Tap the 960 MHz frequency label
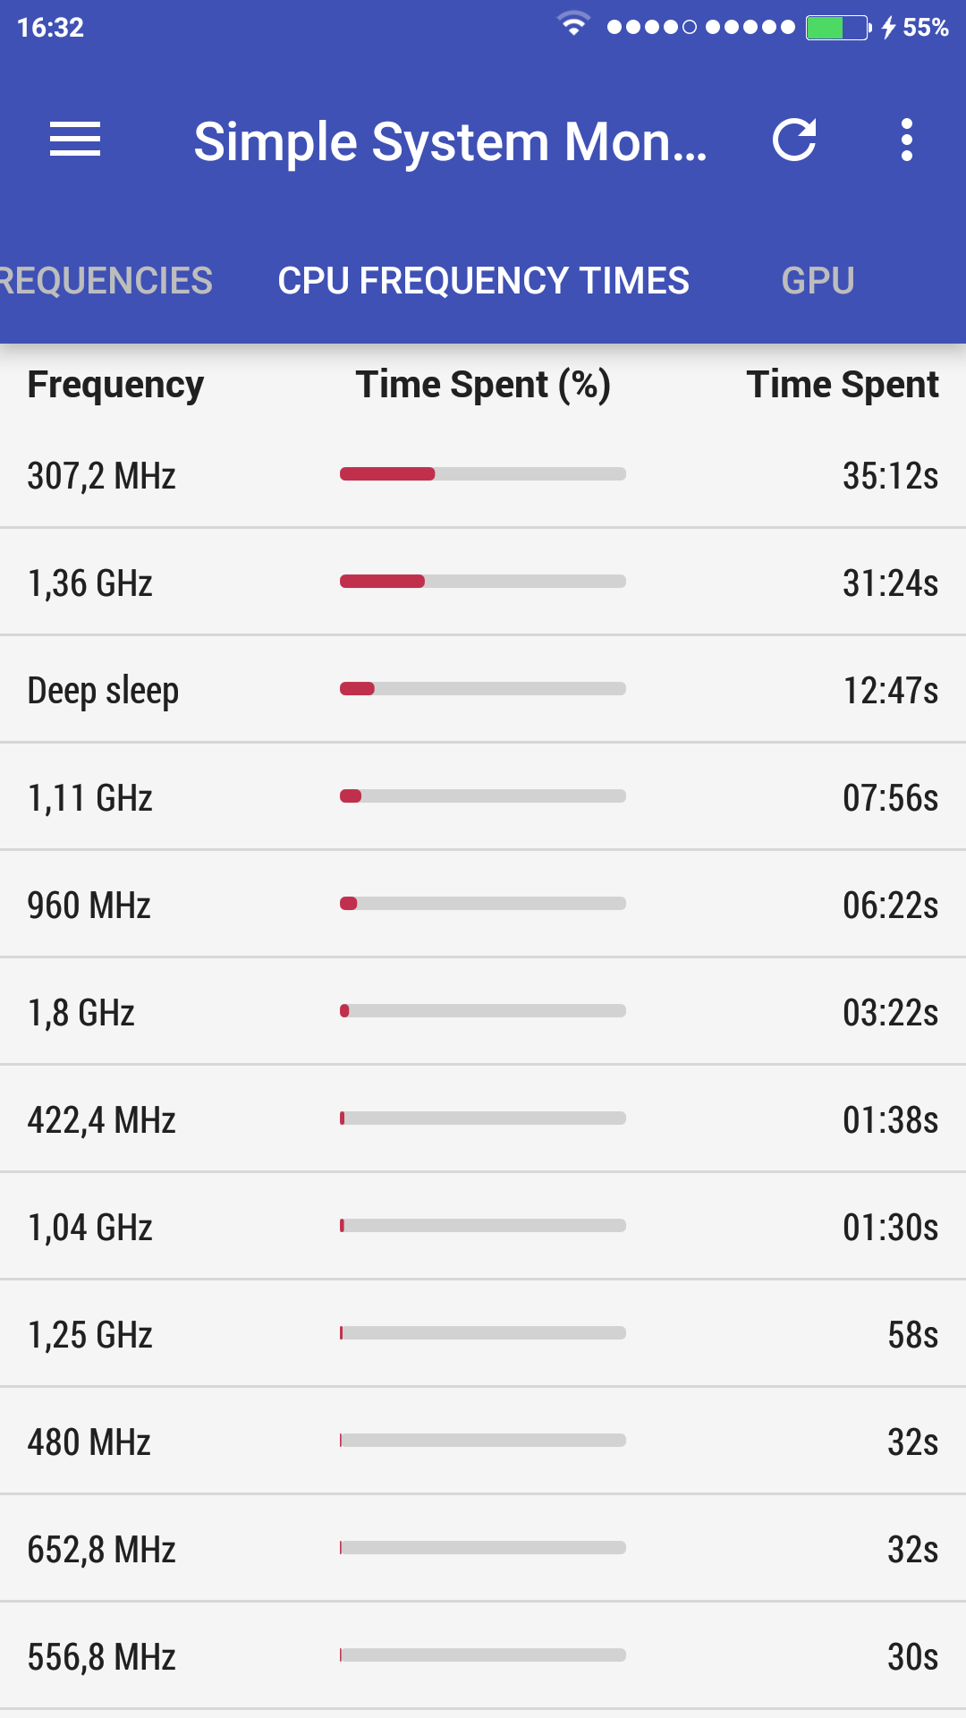 coord(89,906)
